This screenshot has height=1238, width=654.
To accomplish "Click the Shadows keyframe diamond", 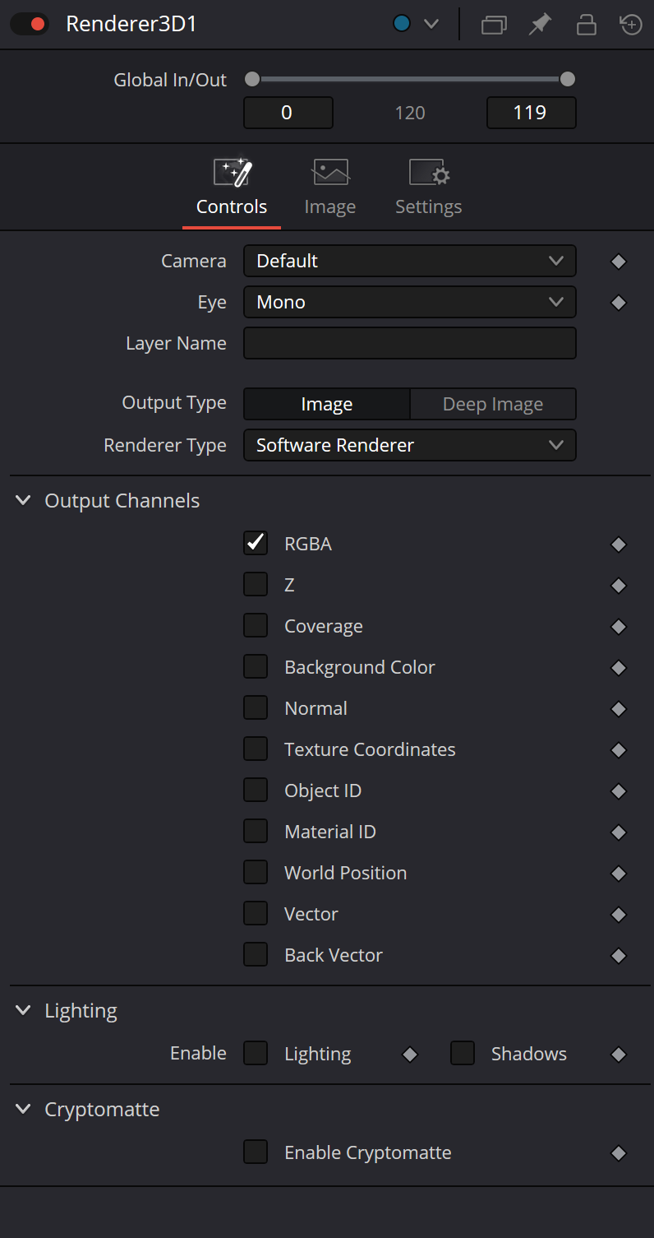I will (619, 1055).
